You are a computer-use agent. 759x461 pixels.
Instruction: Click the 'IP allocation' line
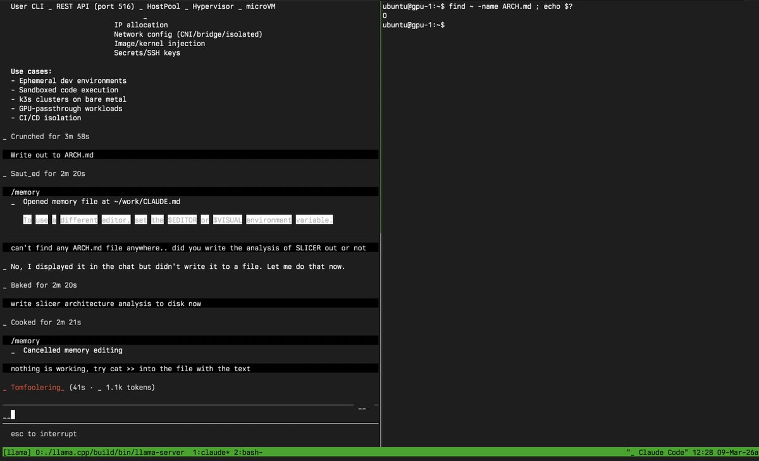click(x=141, y=25)
